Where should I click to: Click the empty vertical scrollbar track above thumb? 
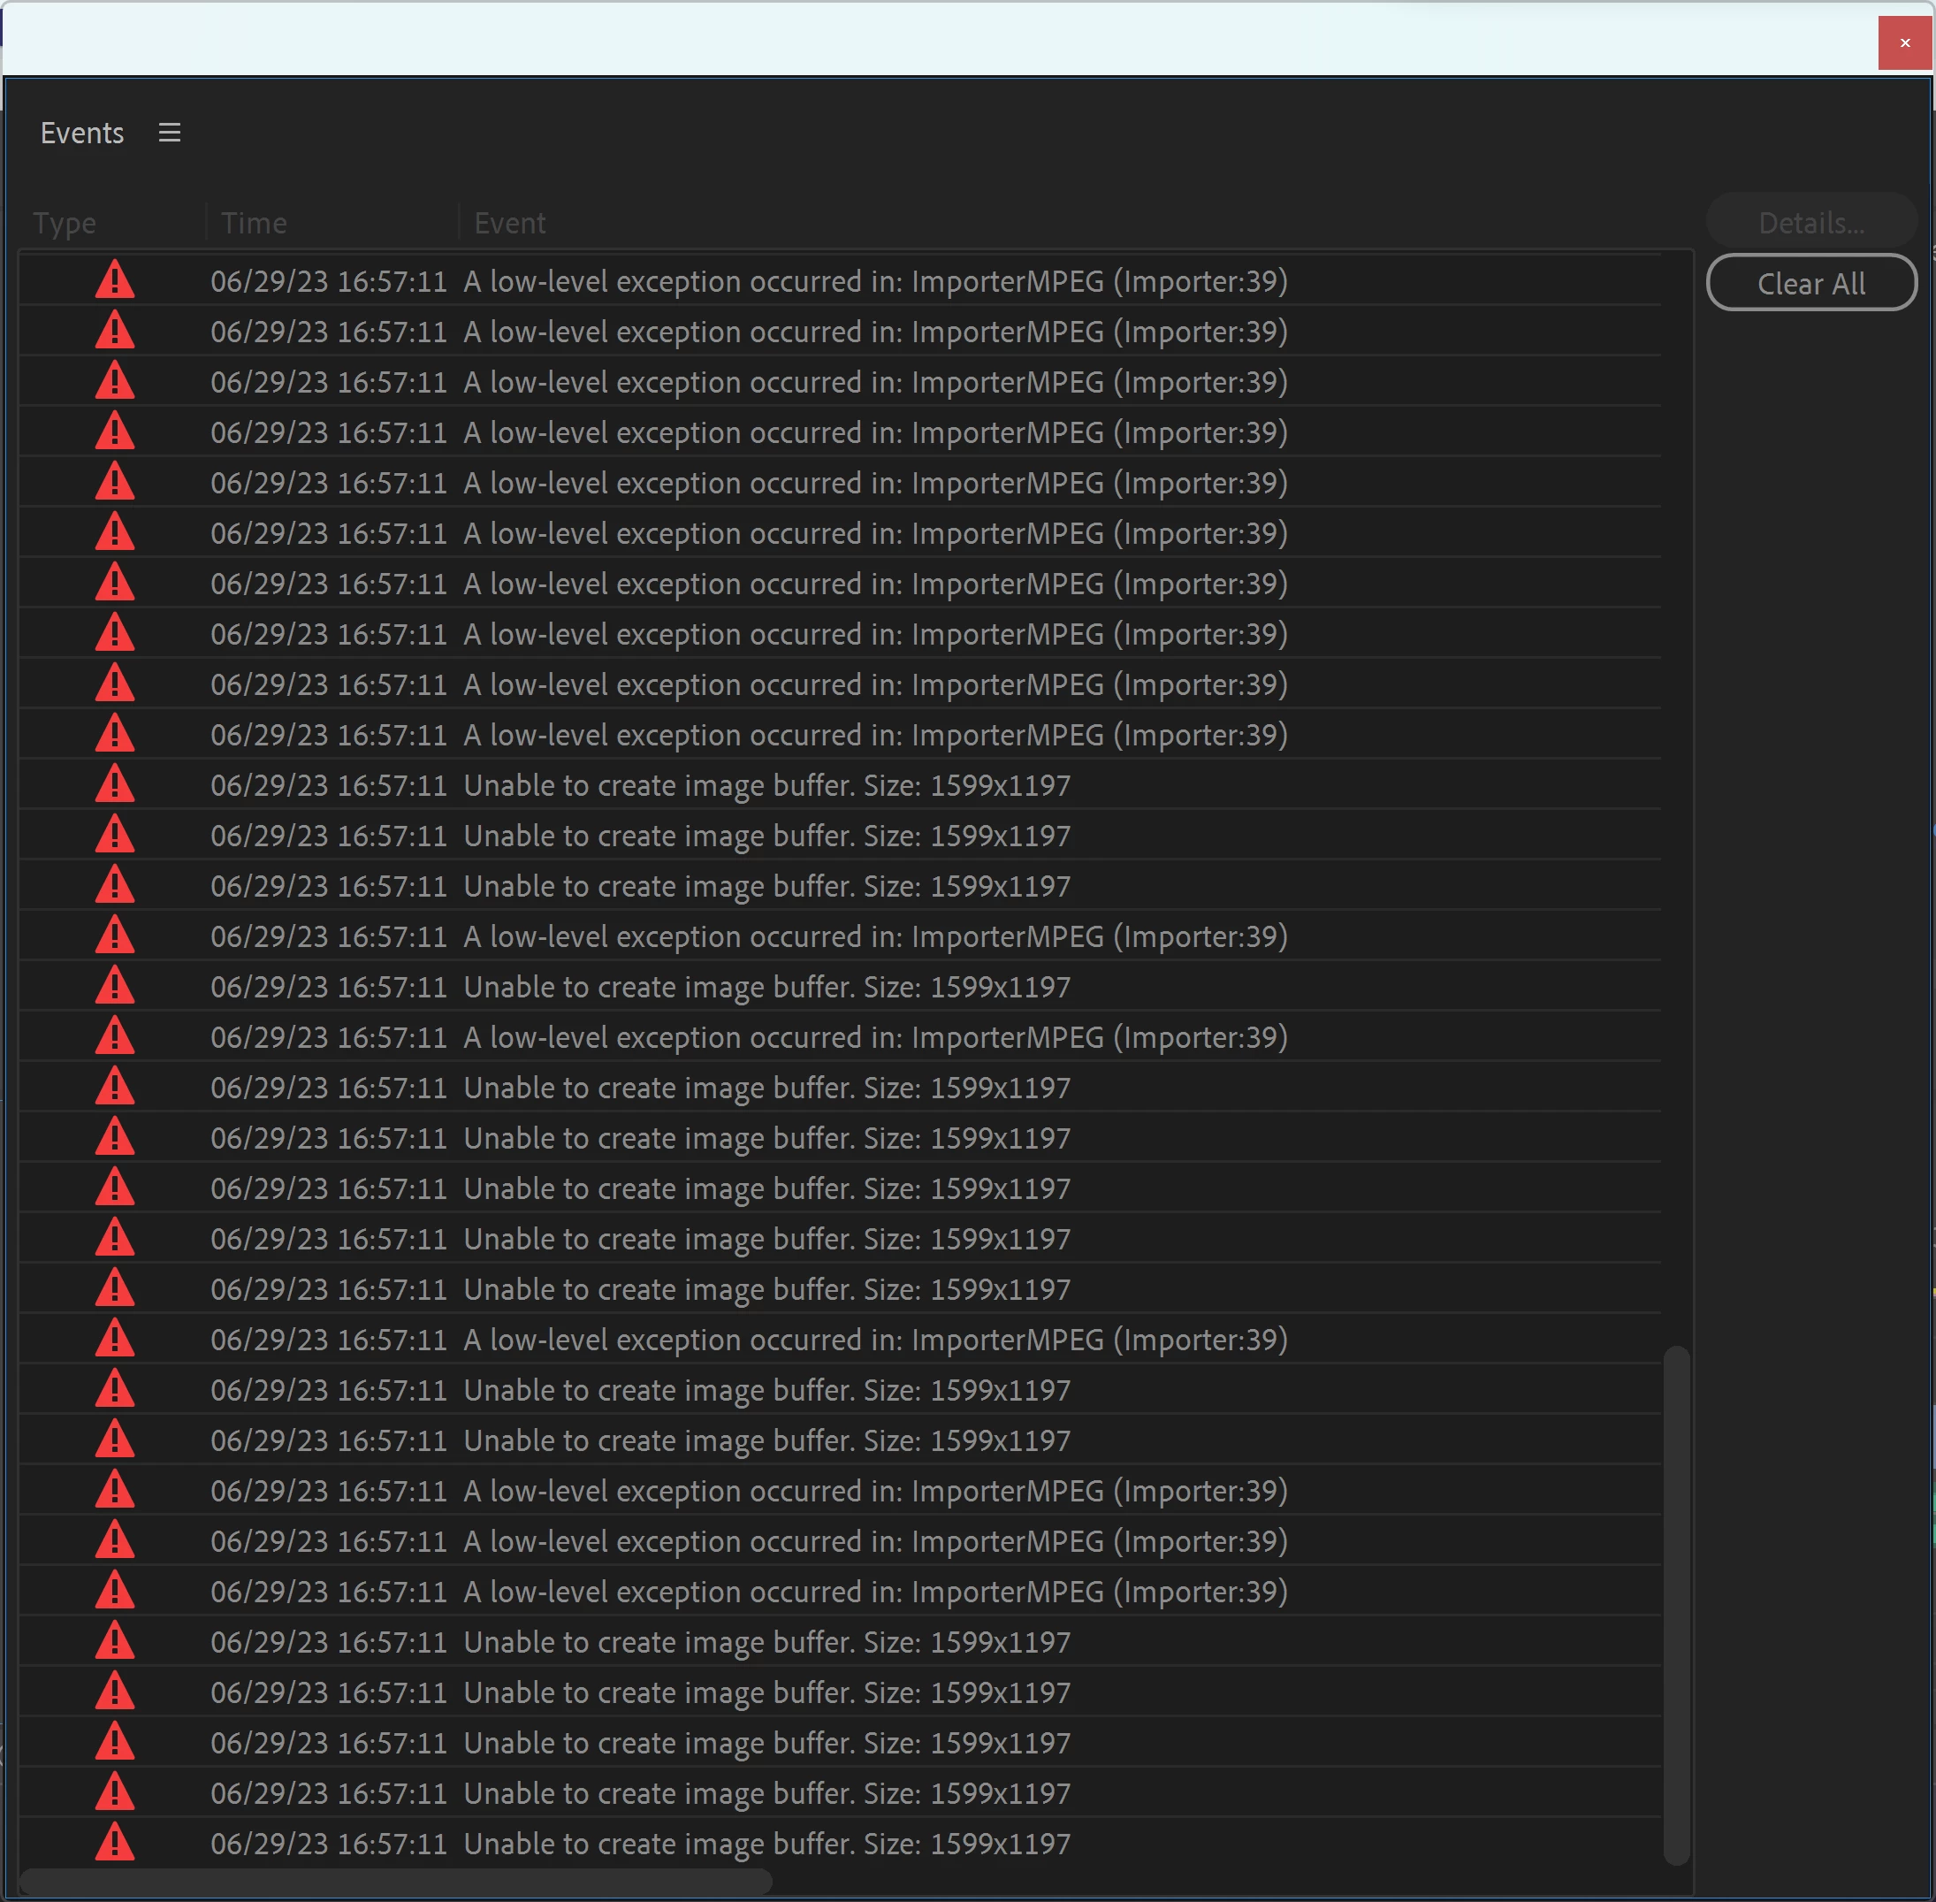point(1676,799)
